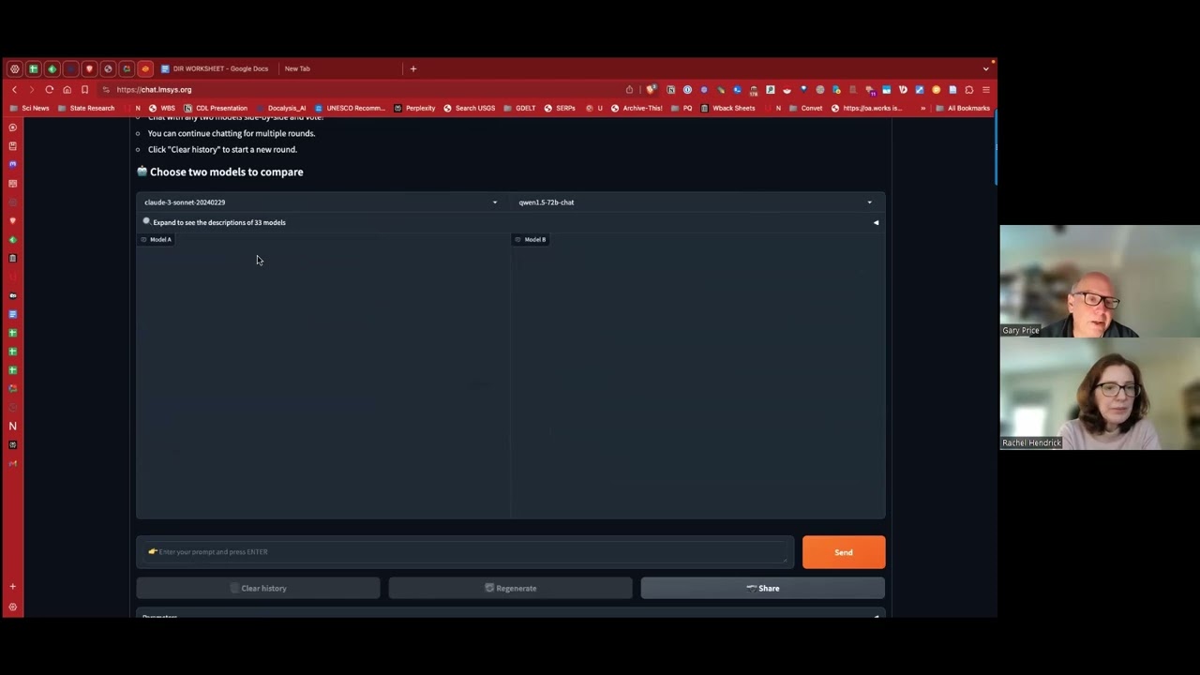Screen dimensions: 1200x675
Task: Open the Search USGS bookmark
Action: click(469, 108)
